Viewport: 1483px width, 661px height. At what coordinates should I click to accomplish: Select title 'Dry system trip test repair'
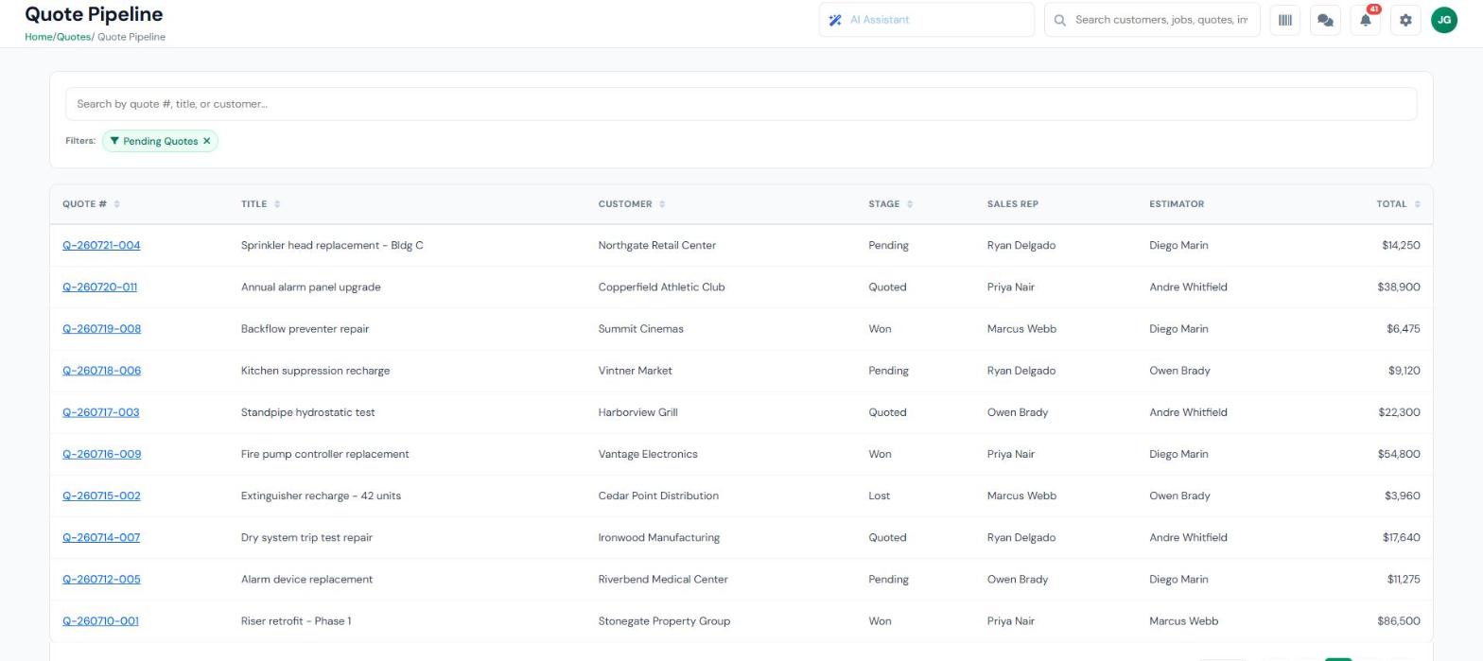306,537
